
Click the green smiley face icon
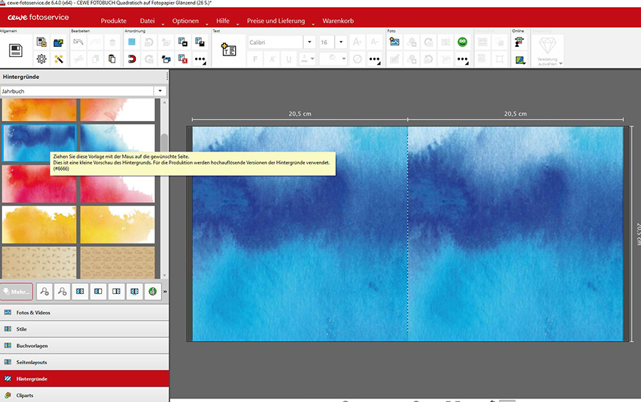tap(462, 42)
